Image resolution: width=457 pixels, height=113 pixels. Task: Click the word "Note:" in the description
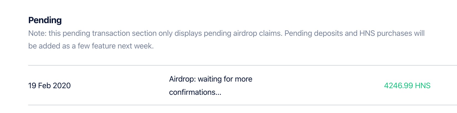37,33
